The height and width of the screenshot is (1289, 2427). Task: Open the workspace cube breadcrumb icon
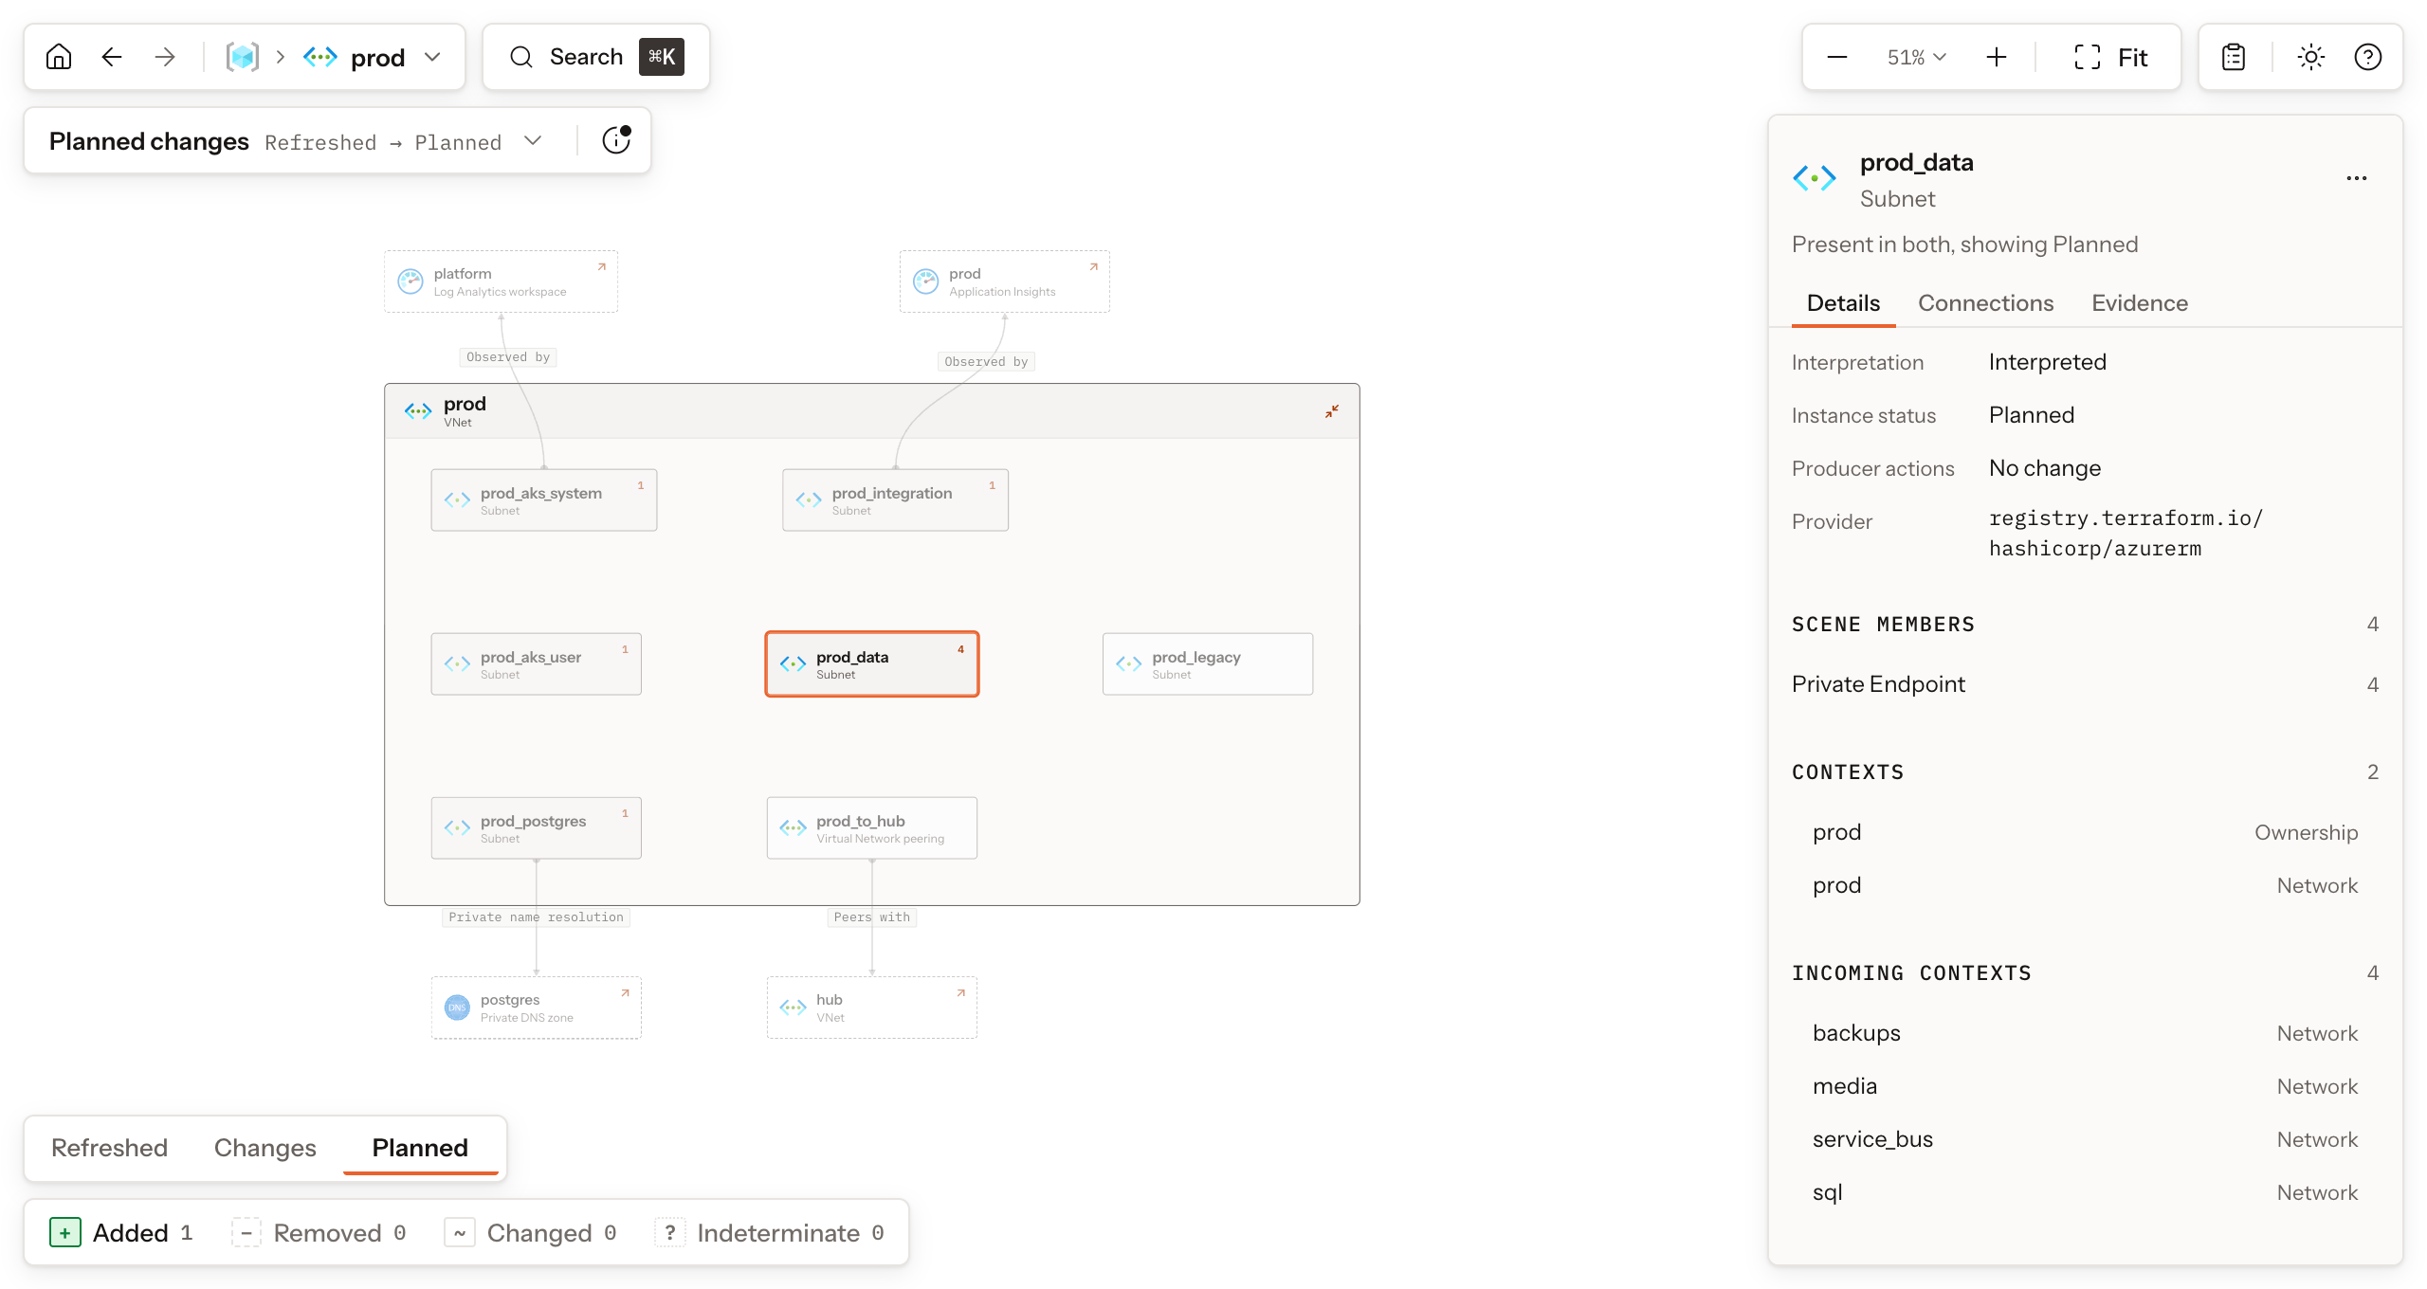[243, 57]
